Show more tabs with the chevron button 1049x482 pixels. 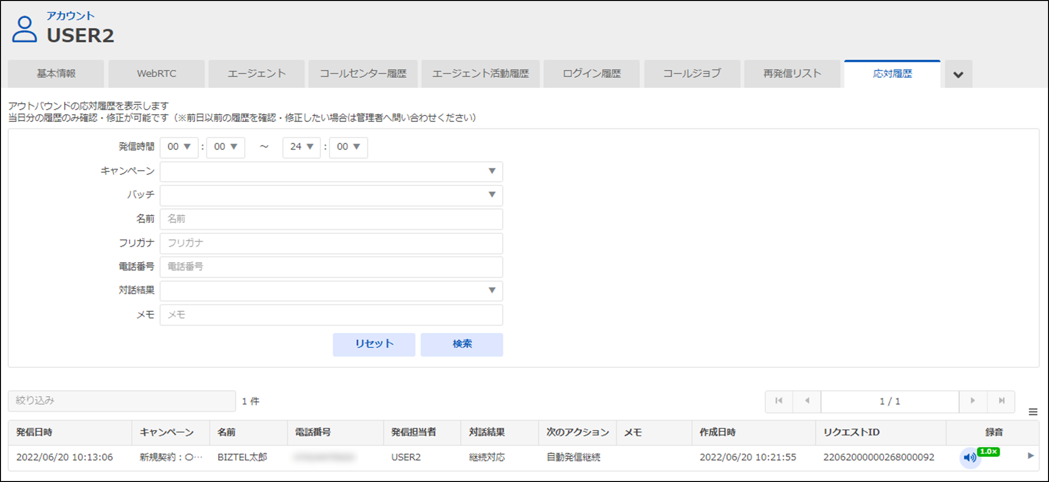tap(958, 75)
